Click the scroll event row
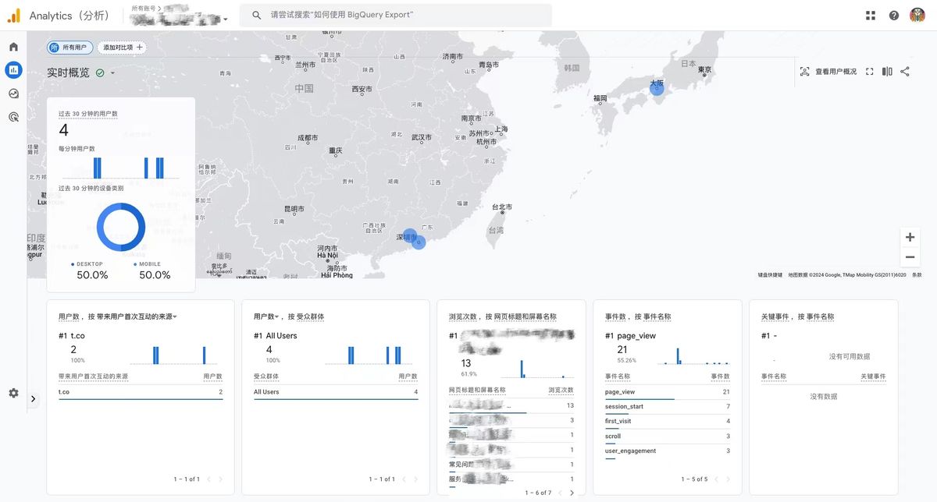This screenshot has width=937, height=502. click(668, 437)
